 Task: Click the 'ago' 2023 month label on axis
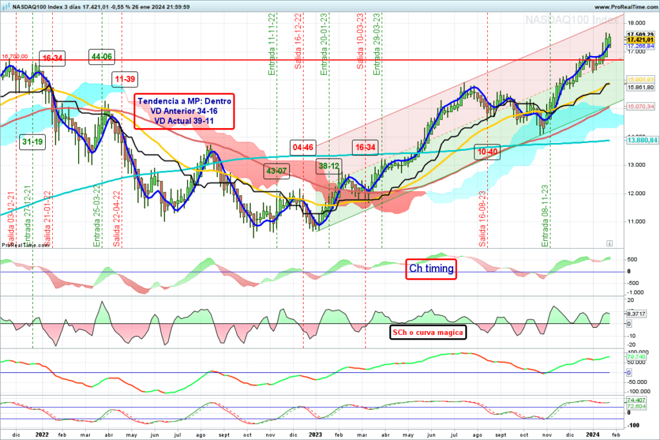tap(477, 435)
